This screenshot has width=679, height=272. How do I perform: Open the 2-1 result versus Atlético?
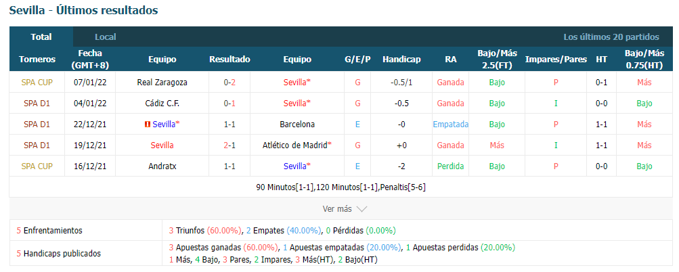[x=229, y=145]
